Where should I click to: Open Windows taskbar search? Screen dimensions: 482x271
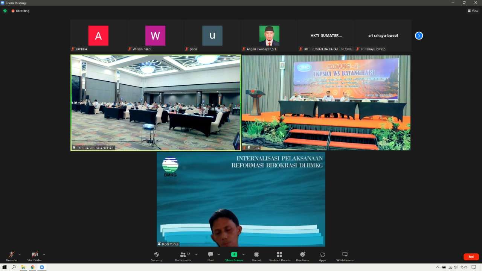[14, 267]
